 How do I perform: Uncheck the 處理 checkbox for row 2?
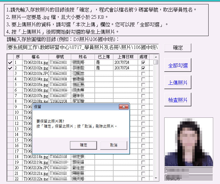[143, 68]
